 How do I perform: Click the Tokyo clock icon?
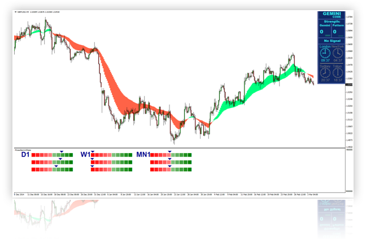[x=338, y=73]
